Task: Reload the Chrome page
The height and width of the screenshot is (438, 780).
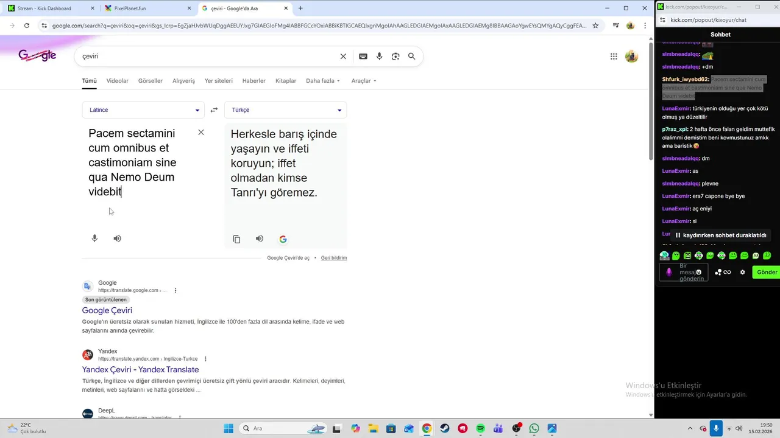Action: point(26,26)
